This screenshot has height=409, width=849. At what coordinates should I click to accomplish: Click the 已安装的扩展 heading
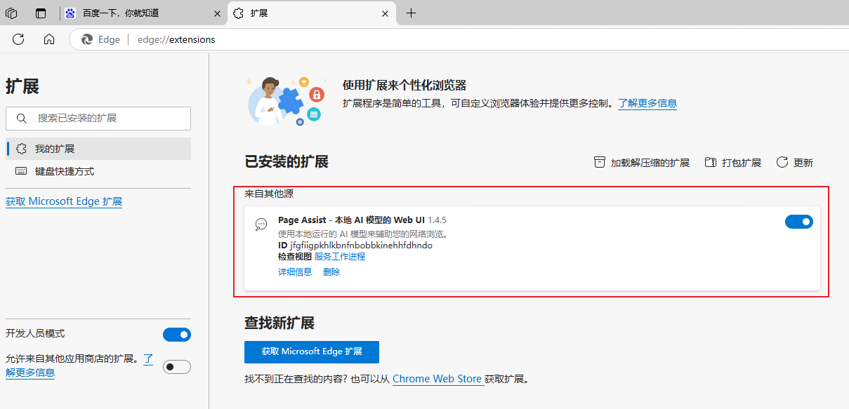(287, 162)
